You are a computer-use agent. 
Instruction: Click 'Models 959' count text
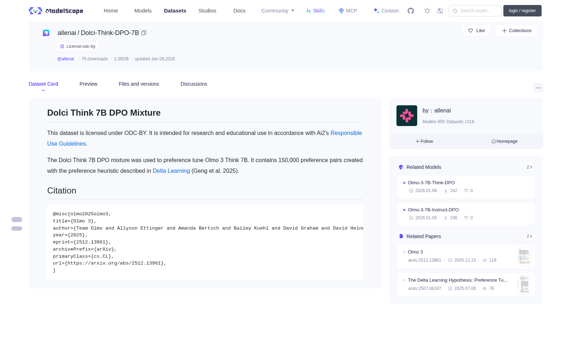434,122
